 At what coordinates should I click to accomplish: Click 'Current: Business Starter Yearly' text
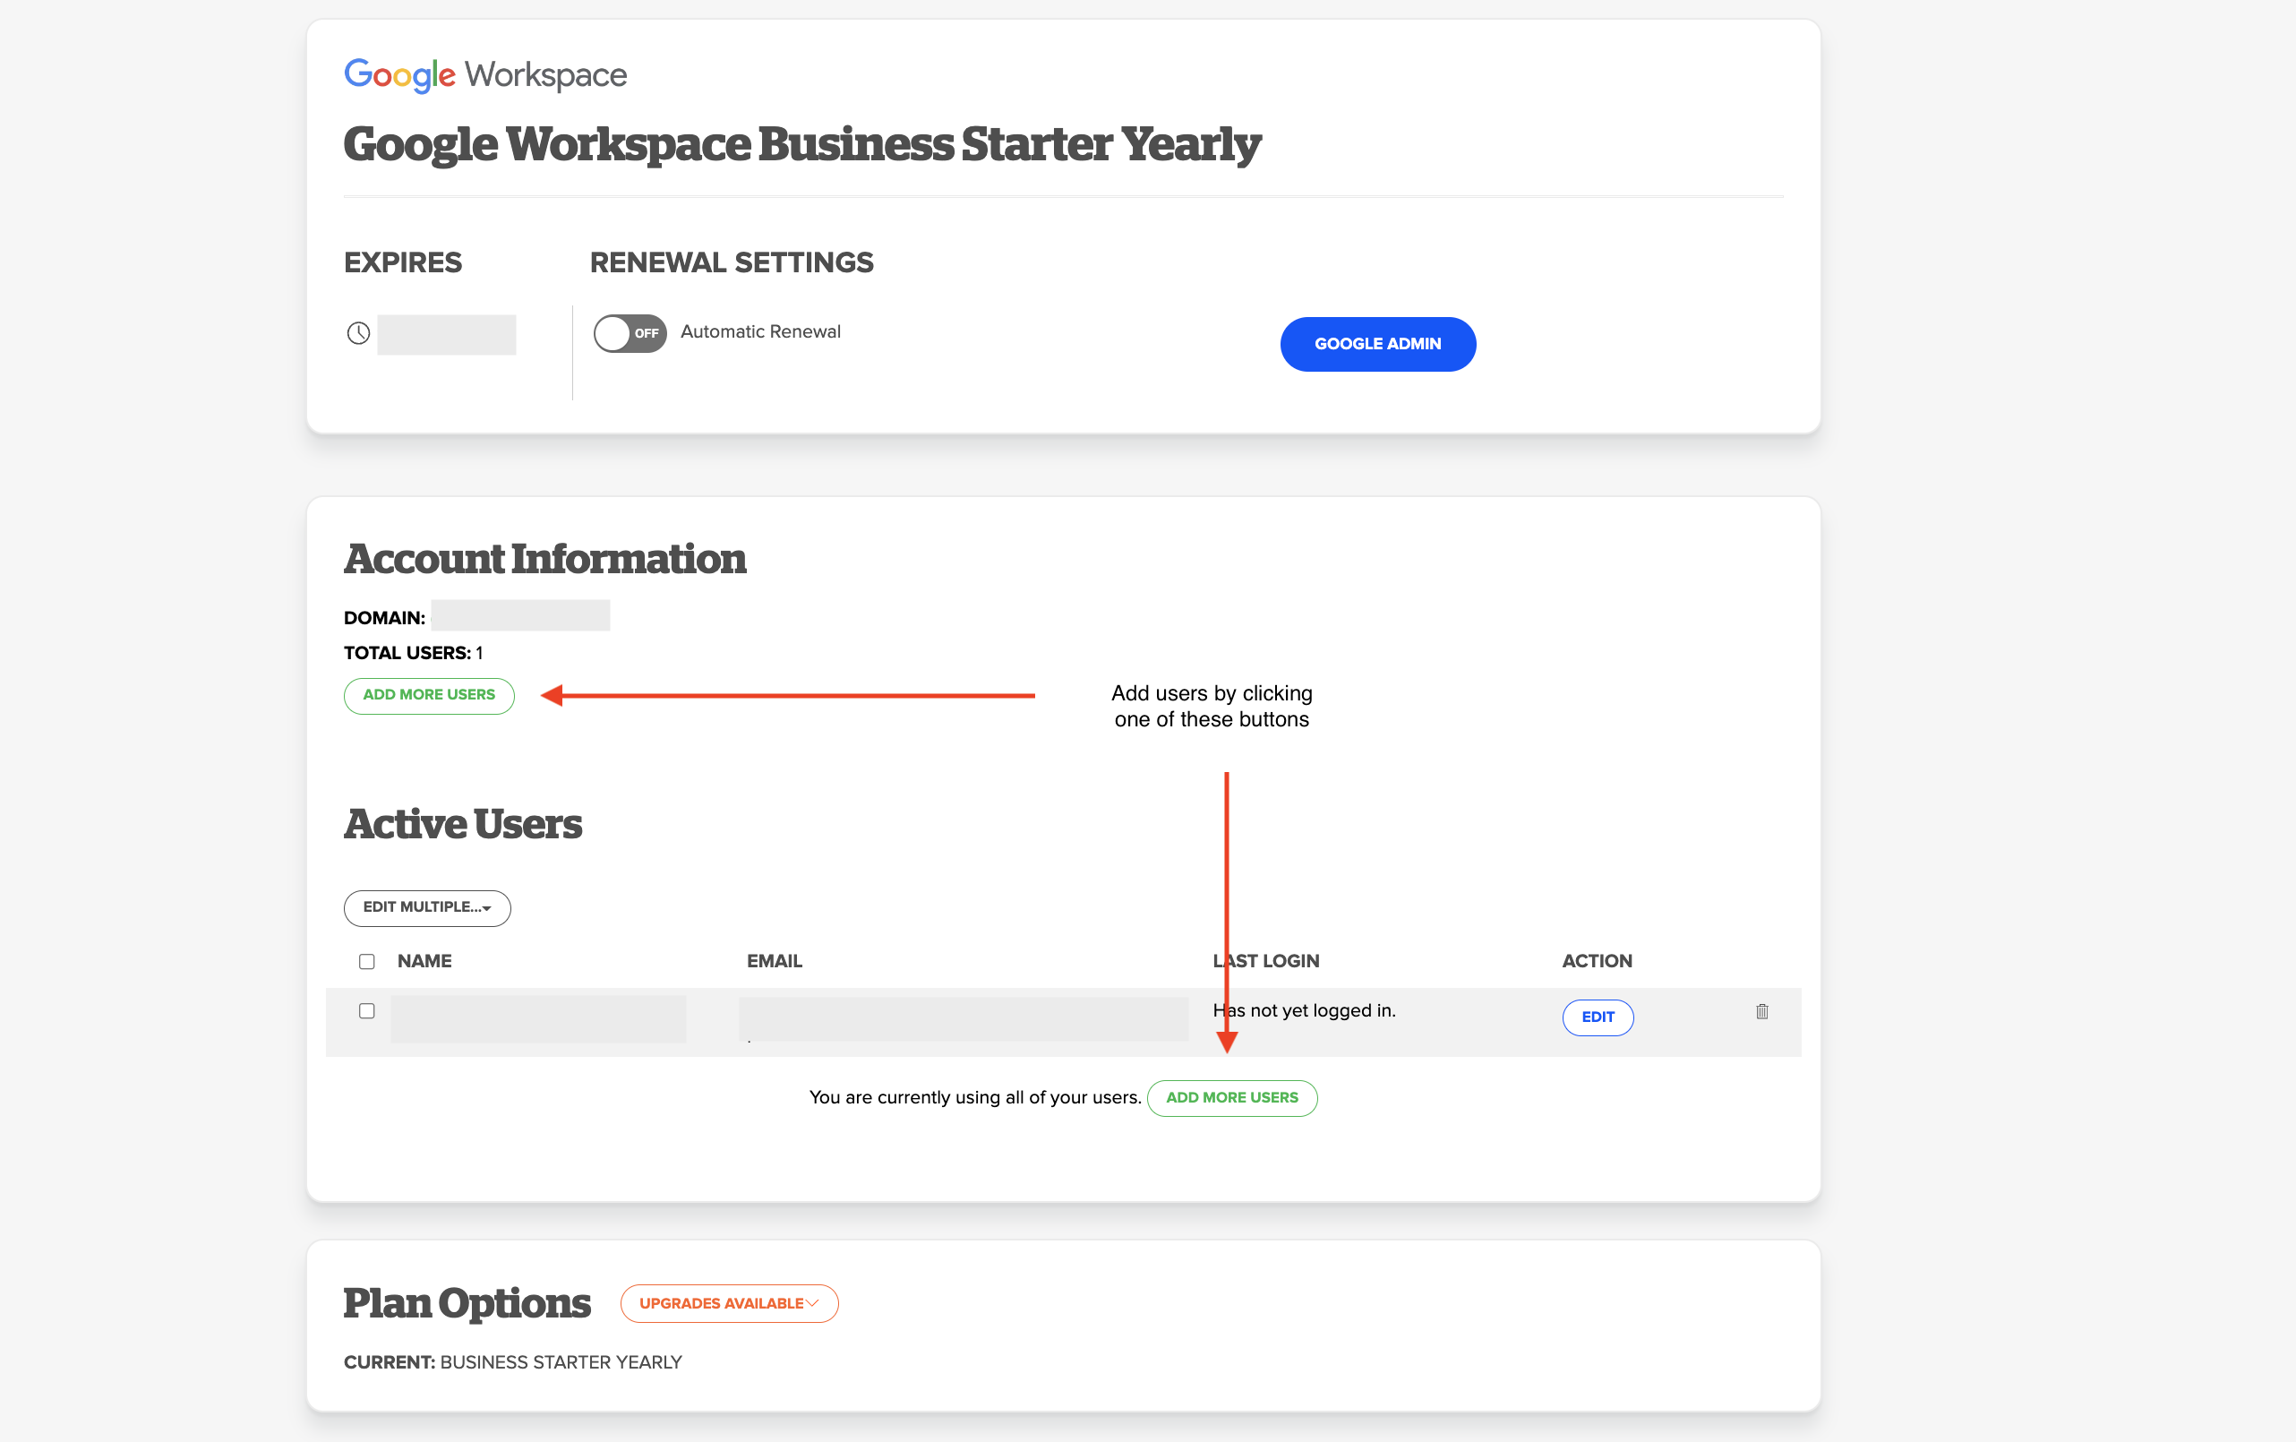click(x=513, y=1362)
